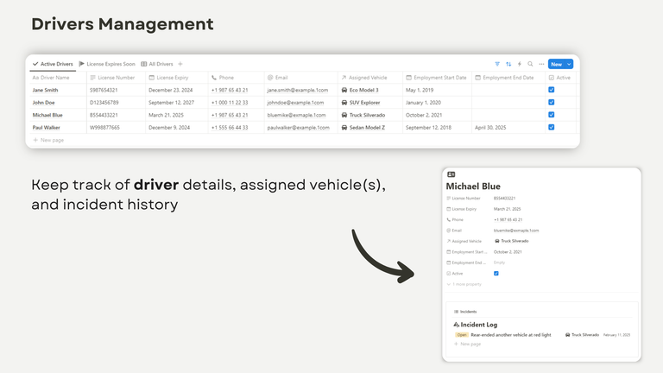Image resolution: width=663 pixels, height=373 pixels.
Task: Open the Incidents tab in detail card
Action: click(x=465, y=312)
